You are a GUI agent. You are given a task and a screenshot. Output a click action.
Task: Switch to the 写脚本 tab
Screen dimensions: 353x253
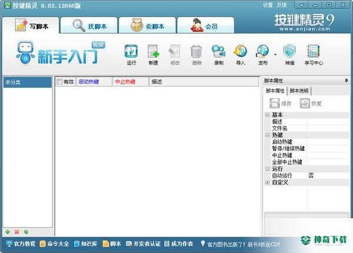[x=31, y=25]
